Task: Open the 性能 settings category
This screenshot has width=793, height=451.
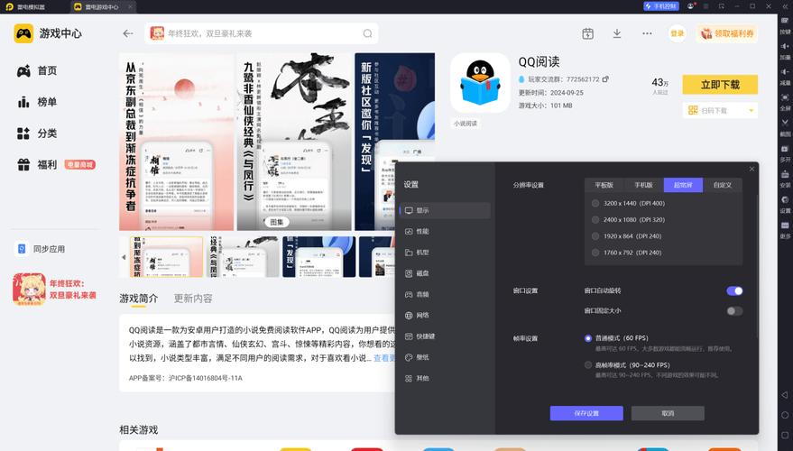Action: (422, 231)
